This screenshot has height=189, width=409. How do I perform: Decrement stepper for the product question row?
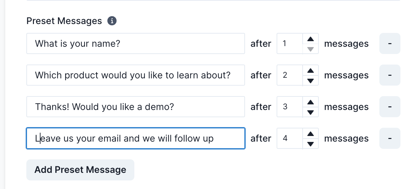pyautogui.click(x=310, y=81)
